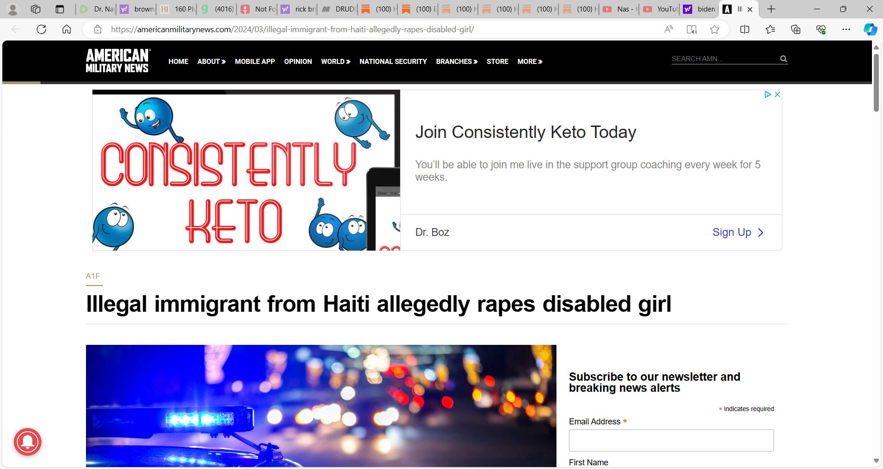Open a new tab plus icon
The image size is (883, 469).
771,9
